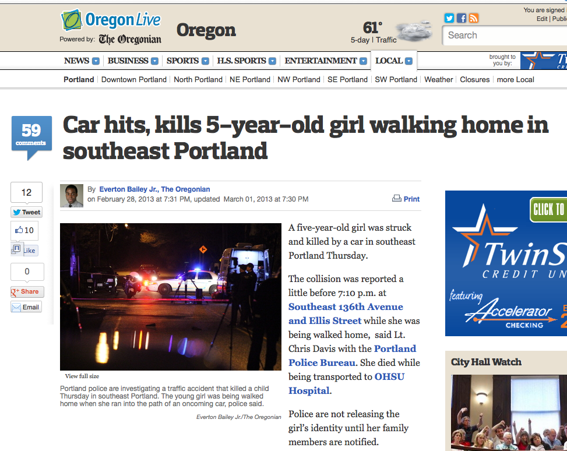This screenshot has width=567, height=451.
Task: Share article via the Email envelope button
Action: pyautogui.click(x=26, y=307)
